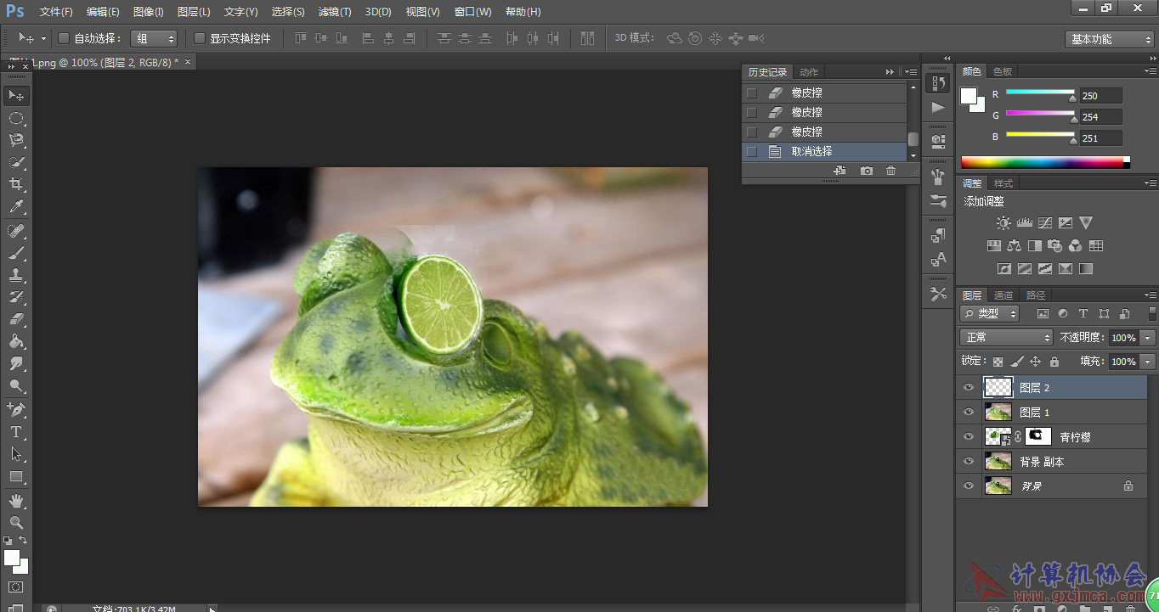Open the History panel flyout menu
Image resolution: width=1159 pixels, height=612 pixels.
(x=911, y=72)
